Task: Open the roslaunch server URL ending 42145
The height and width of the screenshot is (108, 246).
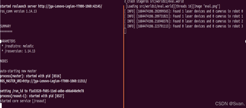Action: pyautogui.click(x=72, y=6)
